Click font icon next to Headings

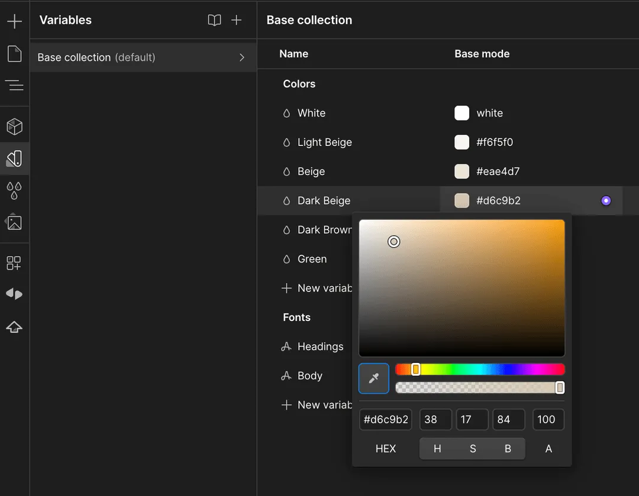pos(286,346)
